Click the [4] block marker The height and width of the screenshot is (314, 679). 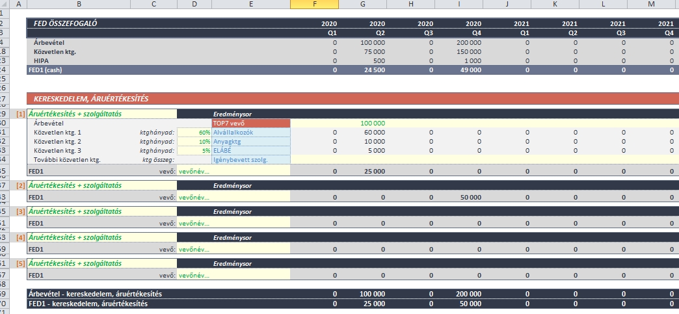tap(20, 237)
